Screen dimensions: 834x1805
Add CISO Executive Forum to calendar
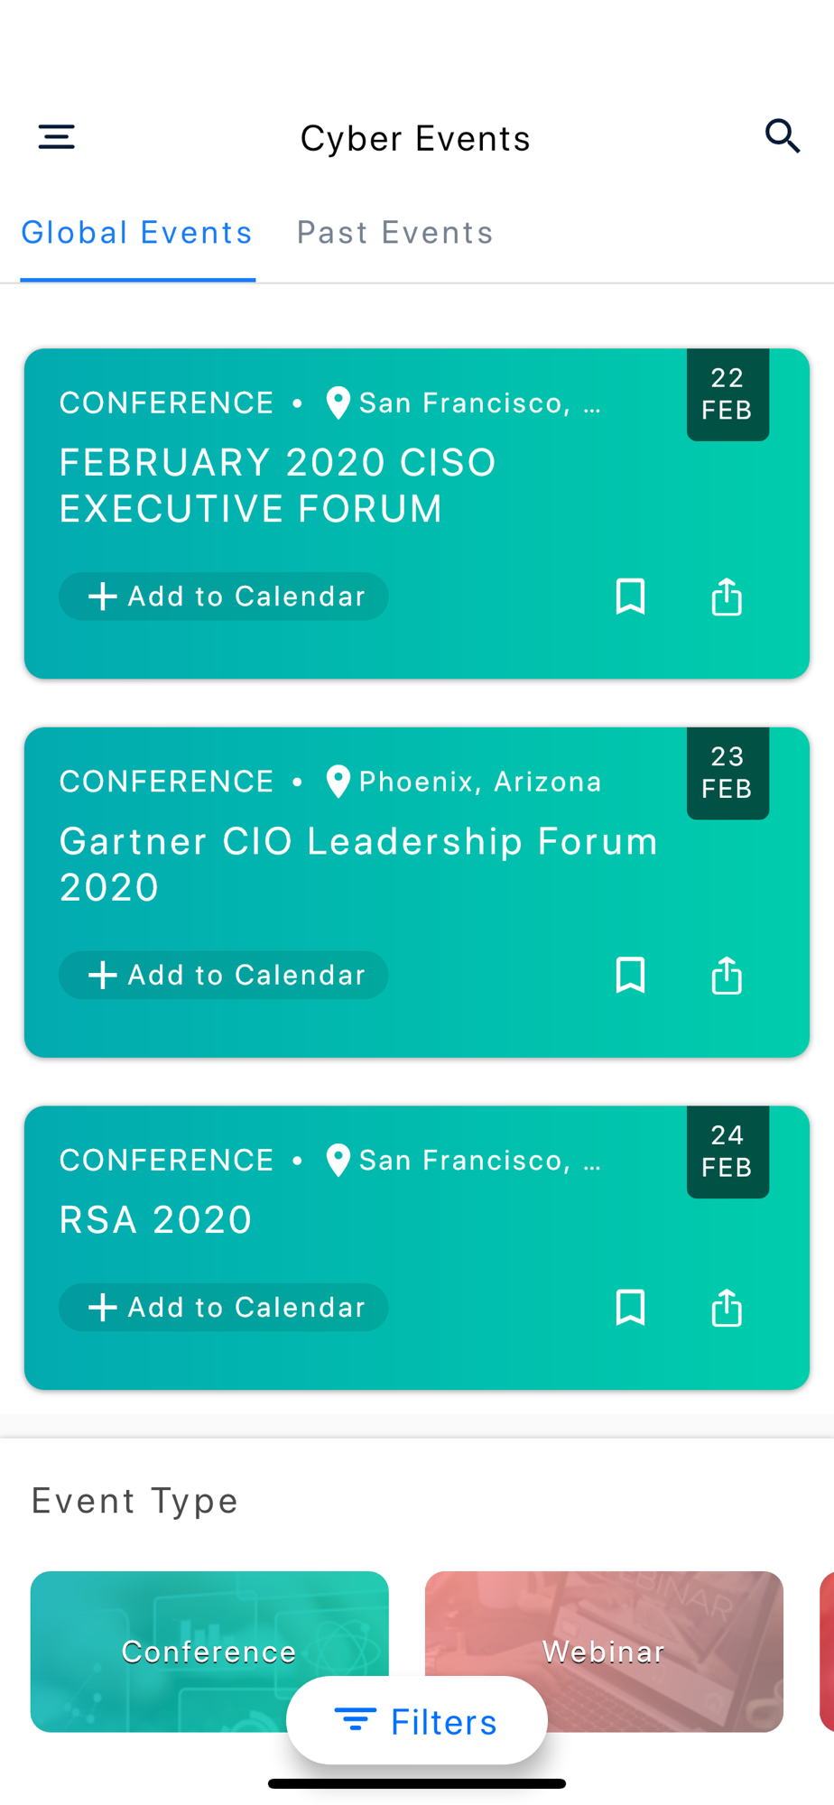coord(224,597)
